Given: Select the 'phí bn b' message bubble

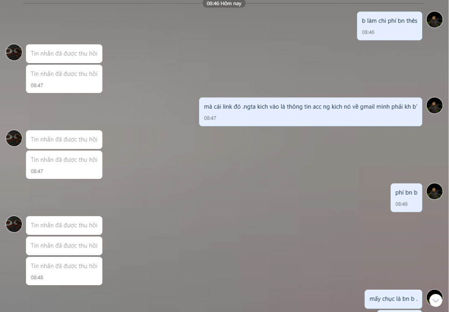Looking at the screenshot, I should point(406,198).
